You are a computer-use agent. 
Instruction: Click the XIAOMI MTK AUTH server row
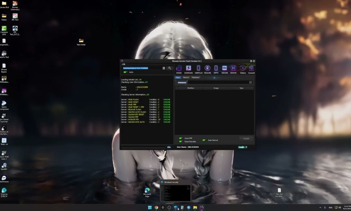[x=146, y=122]
